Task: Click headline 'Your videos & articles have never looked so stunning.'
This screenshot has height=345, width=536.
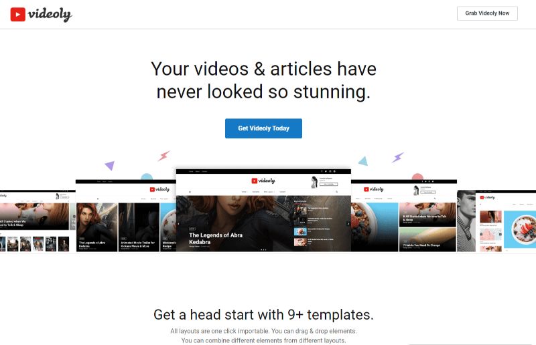Action: [263, 80]
